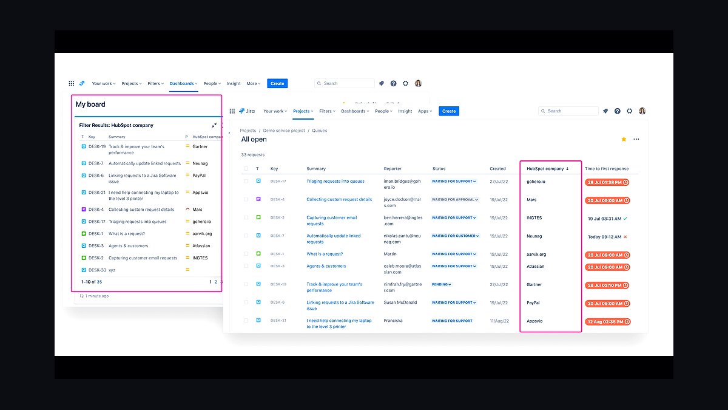The height and width of the screenshot is (410, 728).
Task: Click Create button in queue window
Action: tap(449, 111)
